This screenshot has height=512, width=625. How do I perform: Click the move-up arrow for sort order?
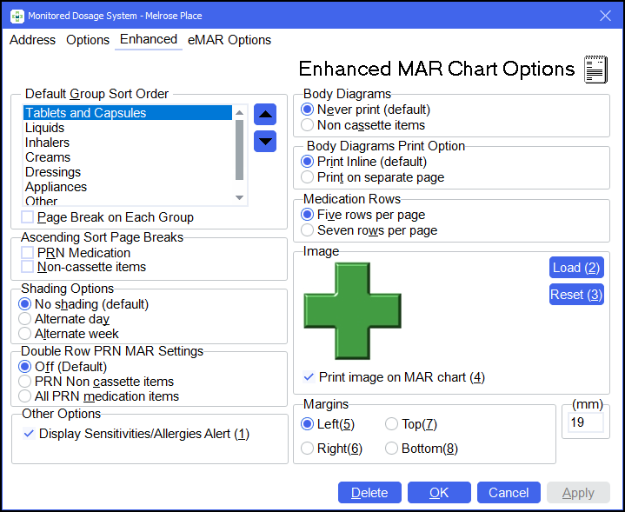click(265, 114)
